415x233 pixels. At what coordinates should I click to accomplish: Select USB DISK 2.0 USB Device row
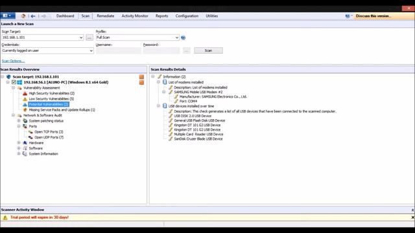[x=193, y=116]
